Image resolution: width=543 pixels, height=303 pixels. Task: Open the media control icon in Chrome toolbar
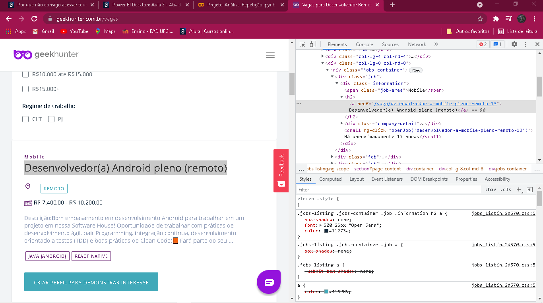coord(508,19)
